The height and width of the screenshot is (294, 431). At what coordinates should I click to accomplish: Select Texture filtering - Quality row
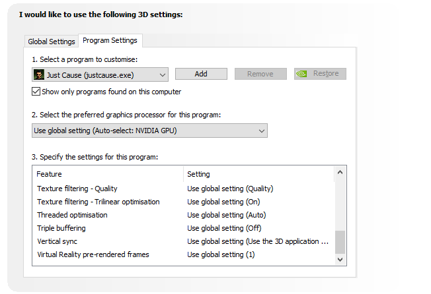[x=77, y=189]
